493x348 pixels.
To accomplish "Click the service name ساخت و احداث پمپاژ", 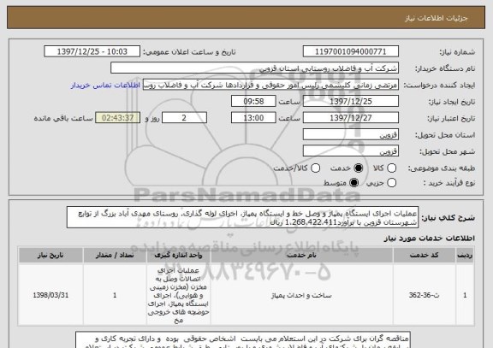I will click(x=301, y=296).
